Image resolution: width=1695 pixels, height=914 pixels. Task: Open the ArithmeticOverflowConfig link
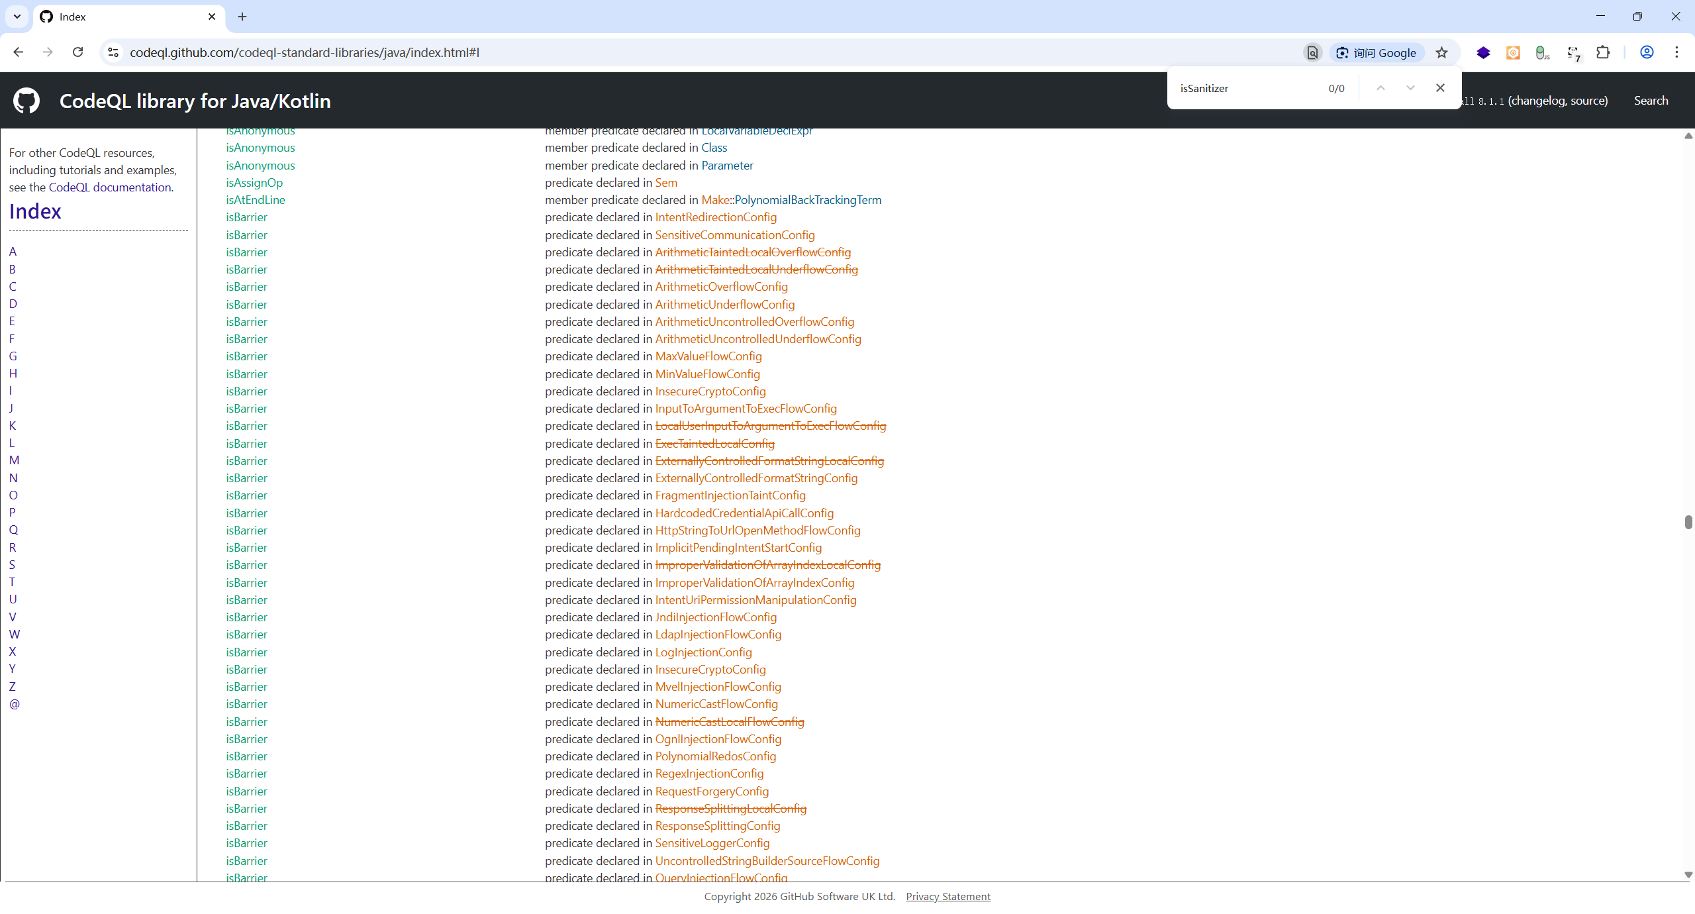(x=721, y=287)
